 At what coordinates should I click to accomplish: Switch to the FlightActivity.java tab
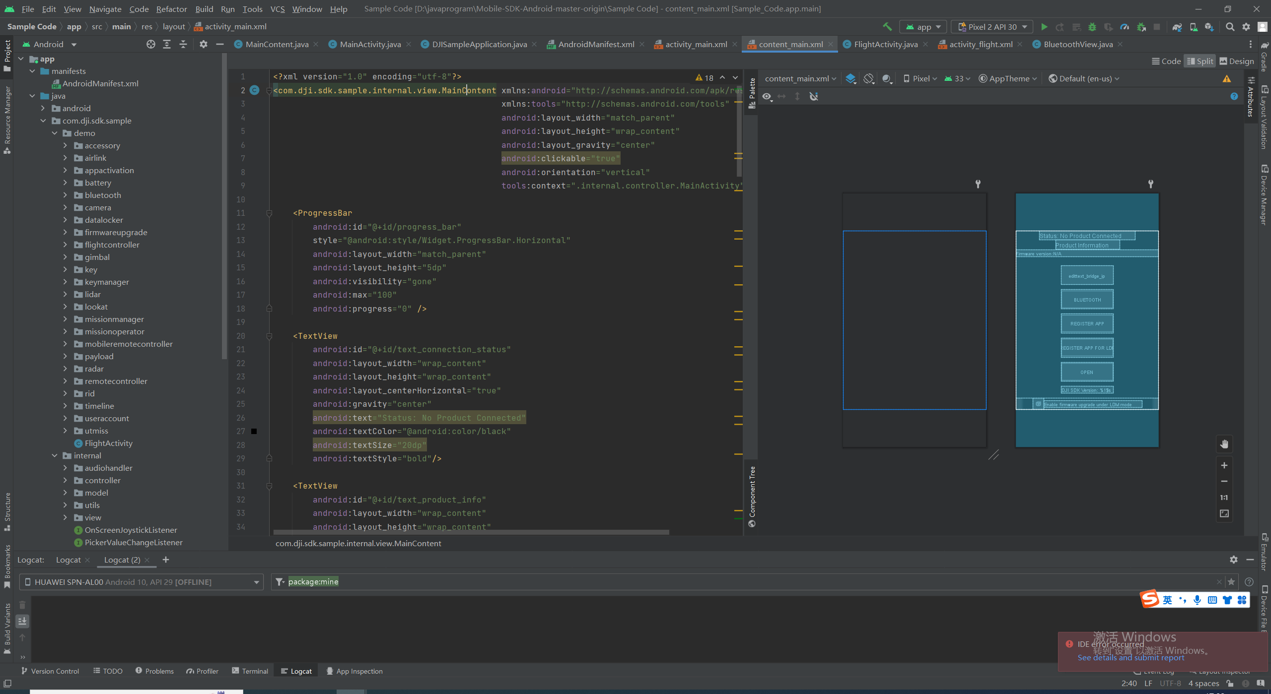pos(885,44)
